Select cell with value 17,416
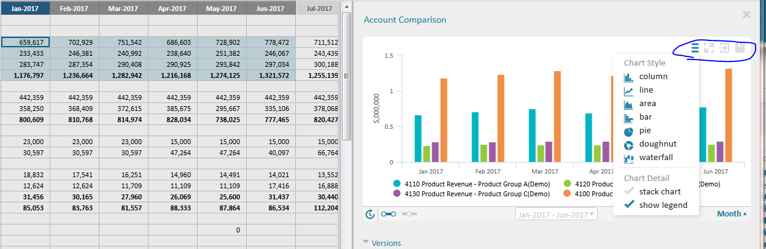 (x=271, y=186)
